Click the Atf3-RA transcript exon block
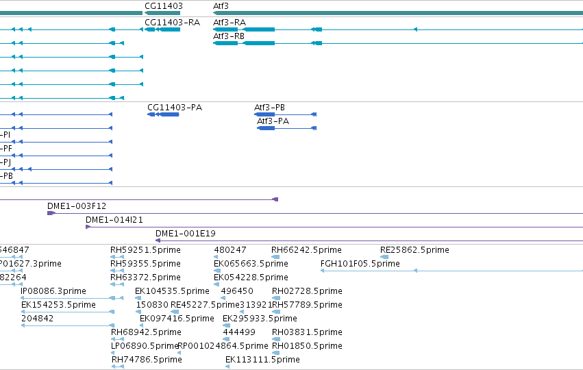Screen dimensions: 583x370 (x=259, y=29)
